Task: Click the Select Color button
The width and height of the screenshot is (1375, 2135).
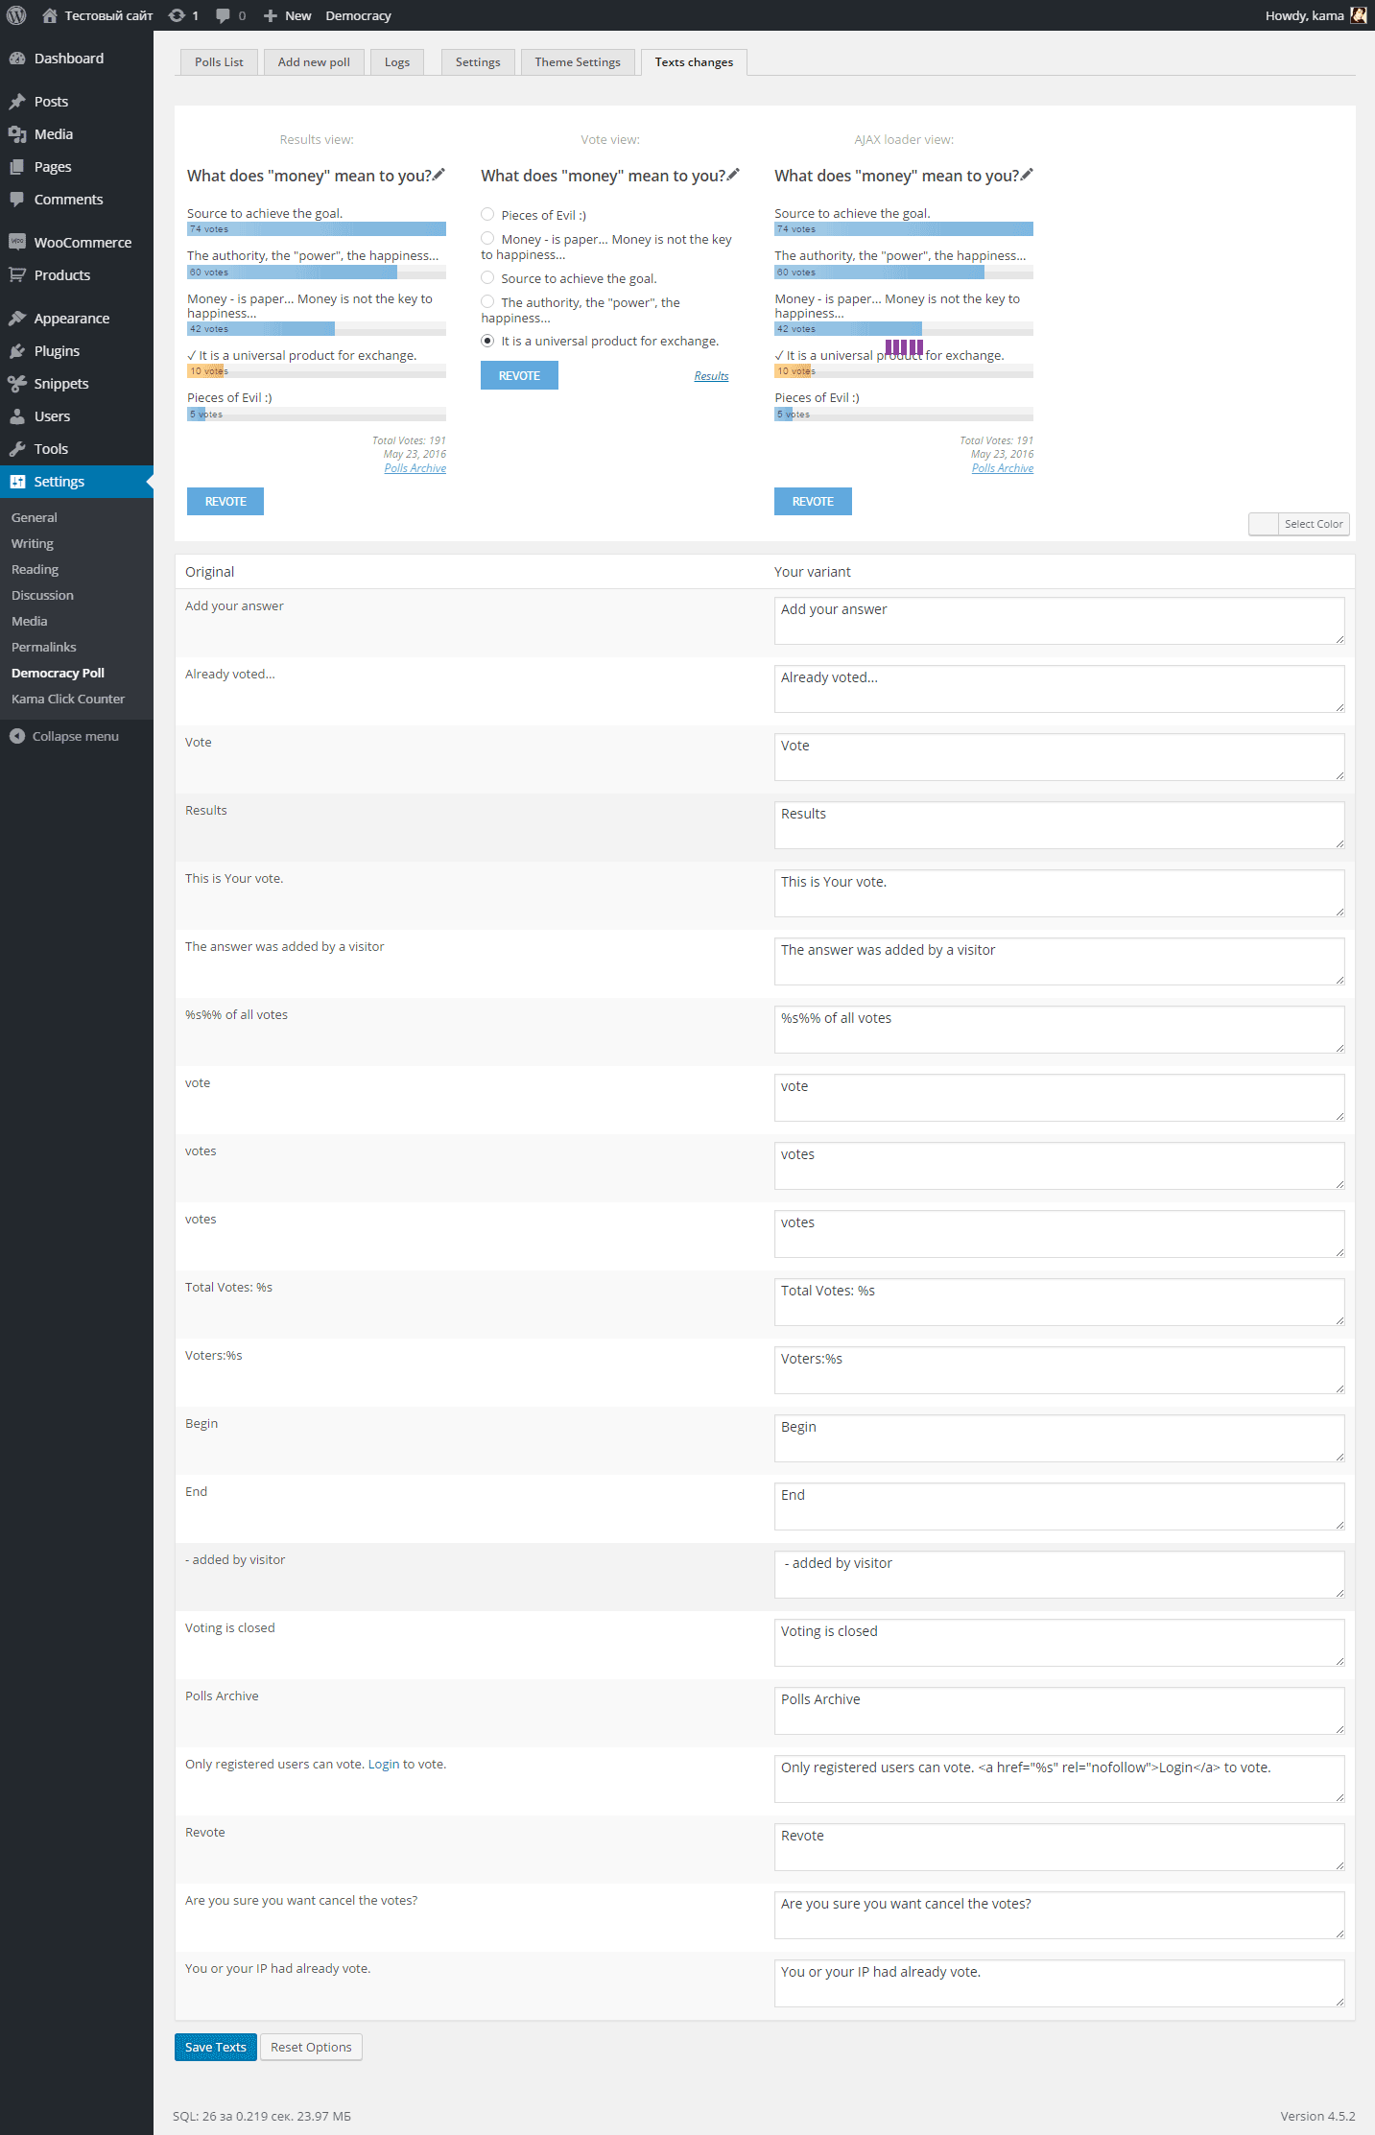Action: point(1314,524)
